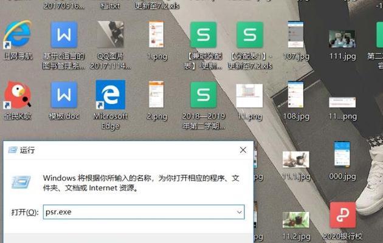Open the 上网导航 Internet Explorer shortcut
The height and width of the screenshot is (243, 383).
coord(18,34)
